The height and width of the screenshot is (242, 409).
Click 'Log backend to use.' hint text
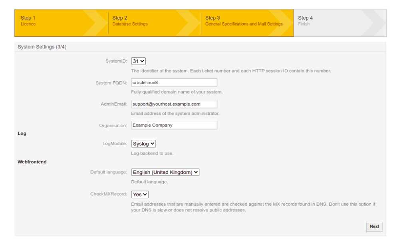pyautogui.click(x=152, y=153)
